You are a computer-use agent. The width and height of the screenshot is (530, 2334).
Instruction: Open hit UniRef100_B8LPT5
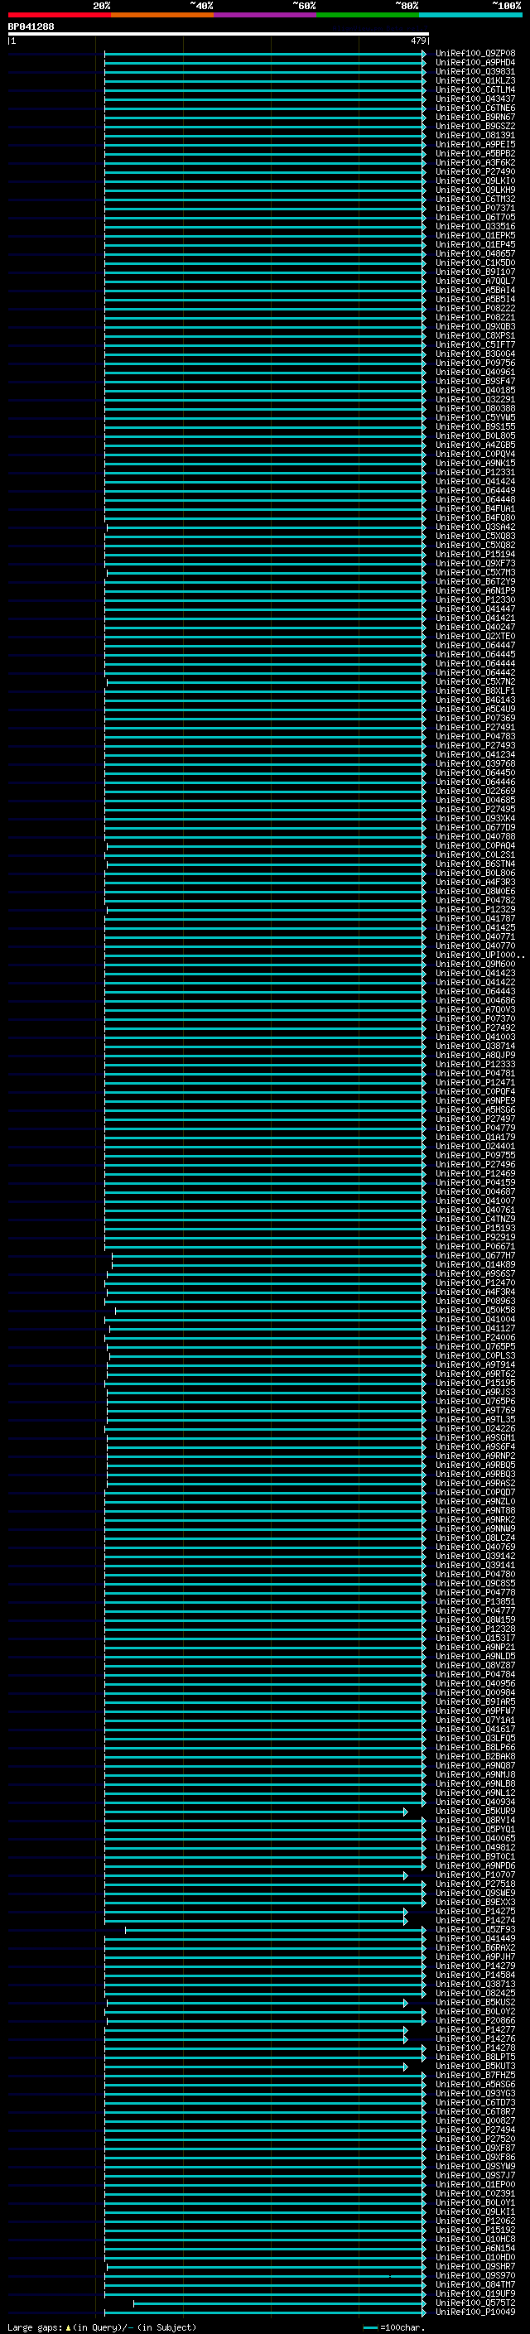(475, 2057)
